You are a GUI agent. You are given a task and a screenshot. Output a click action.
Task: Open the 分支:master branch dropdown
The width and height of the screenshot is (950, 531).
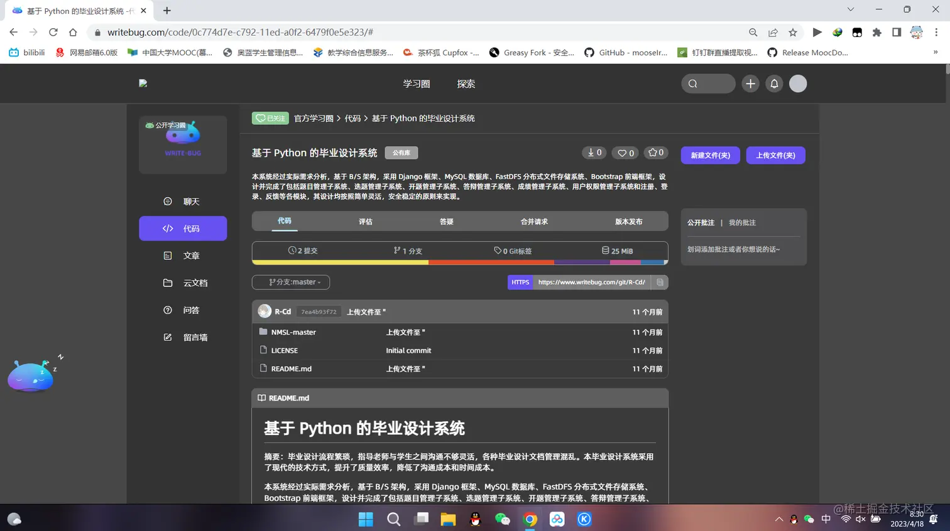[291, 282]
